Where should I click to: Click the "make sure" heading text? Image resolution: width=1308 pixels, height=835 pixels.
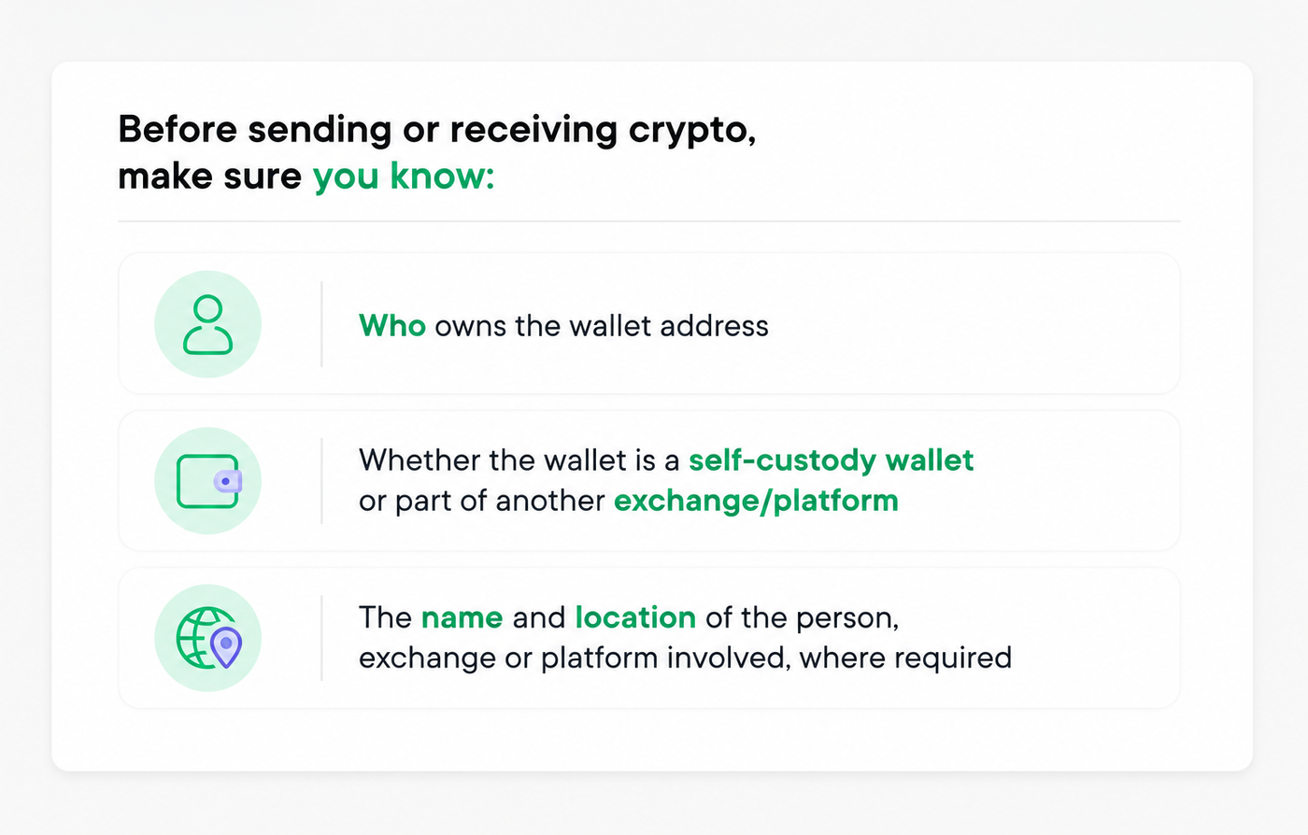(x=210, y=175)
